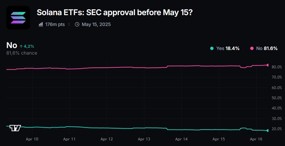
Task: Click the May 15, 2025 end date
Action: click(x=96, y=24)
